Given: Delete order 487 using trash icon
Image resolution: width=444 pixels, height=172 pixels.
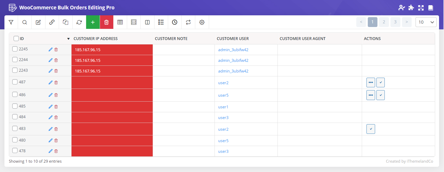Looking at the screenshot, I should pyautogui.click(x=56, y=83).
